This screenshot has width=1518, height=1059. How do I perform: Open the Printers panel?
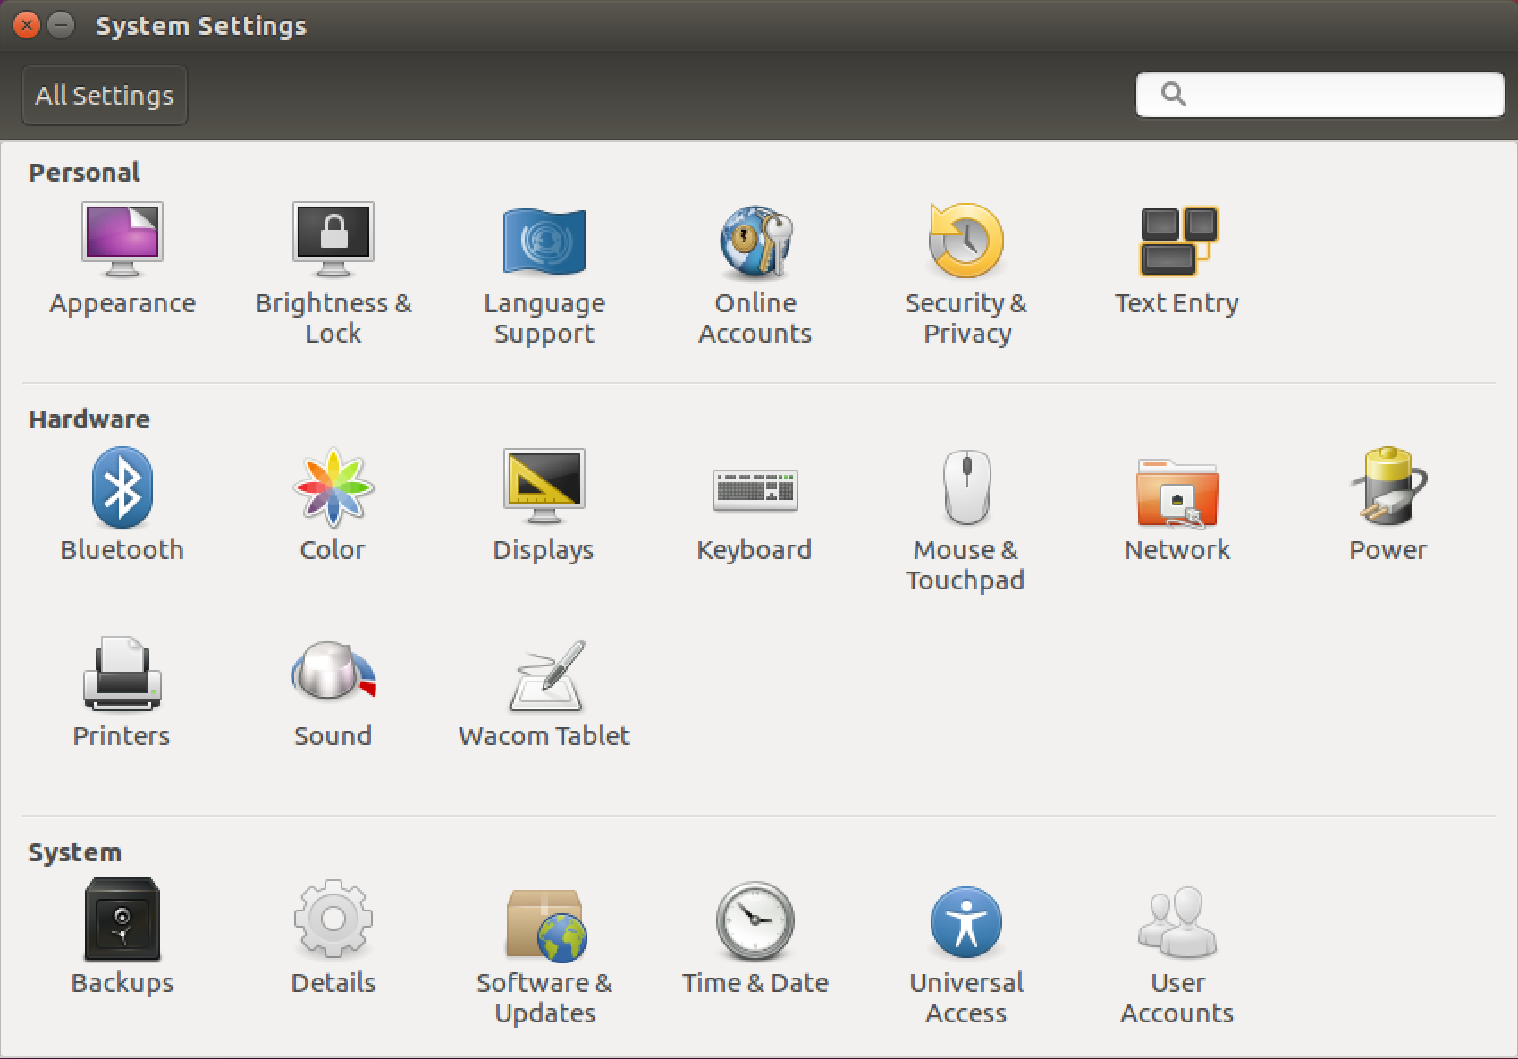click(x=122, y=693)
